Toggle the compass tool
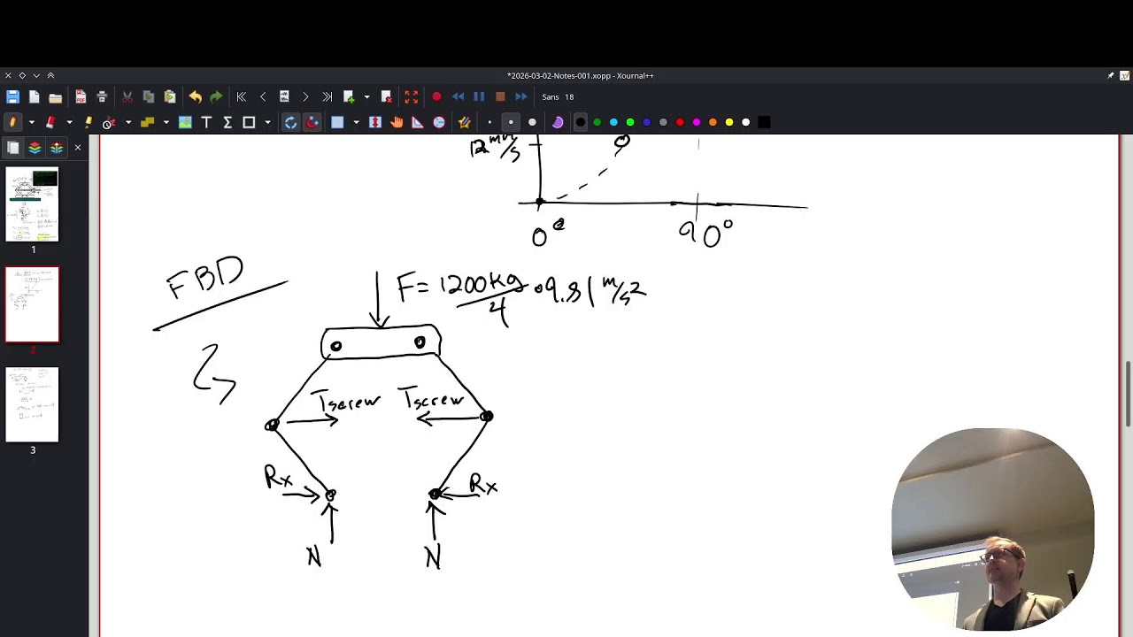This screenshot has width=1133, height=637. click(439, 122)
